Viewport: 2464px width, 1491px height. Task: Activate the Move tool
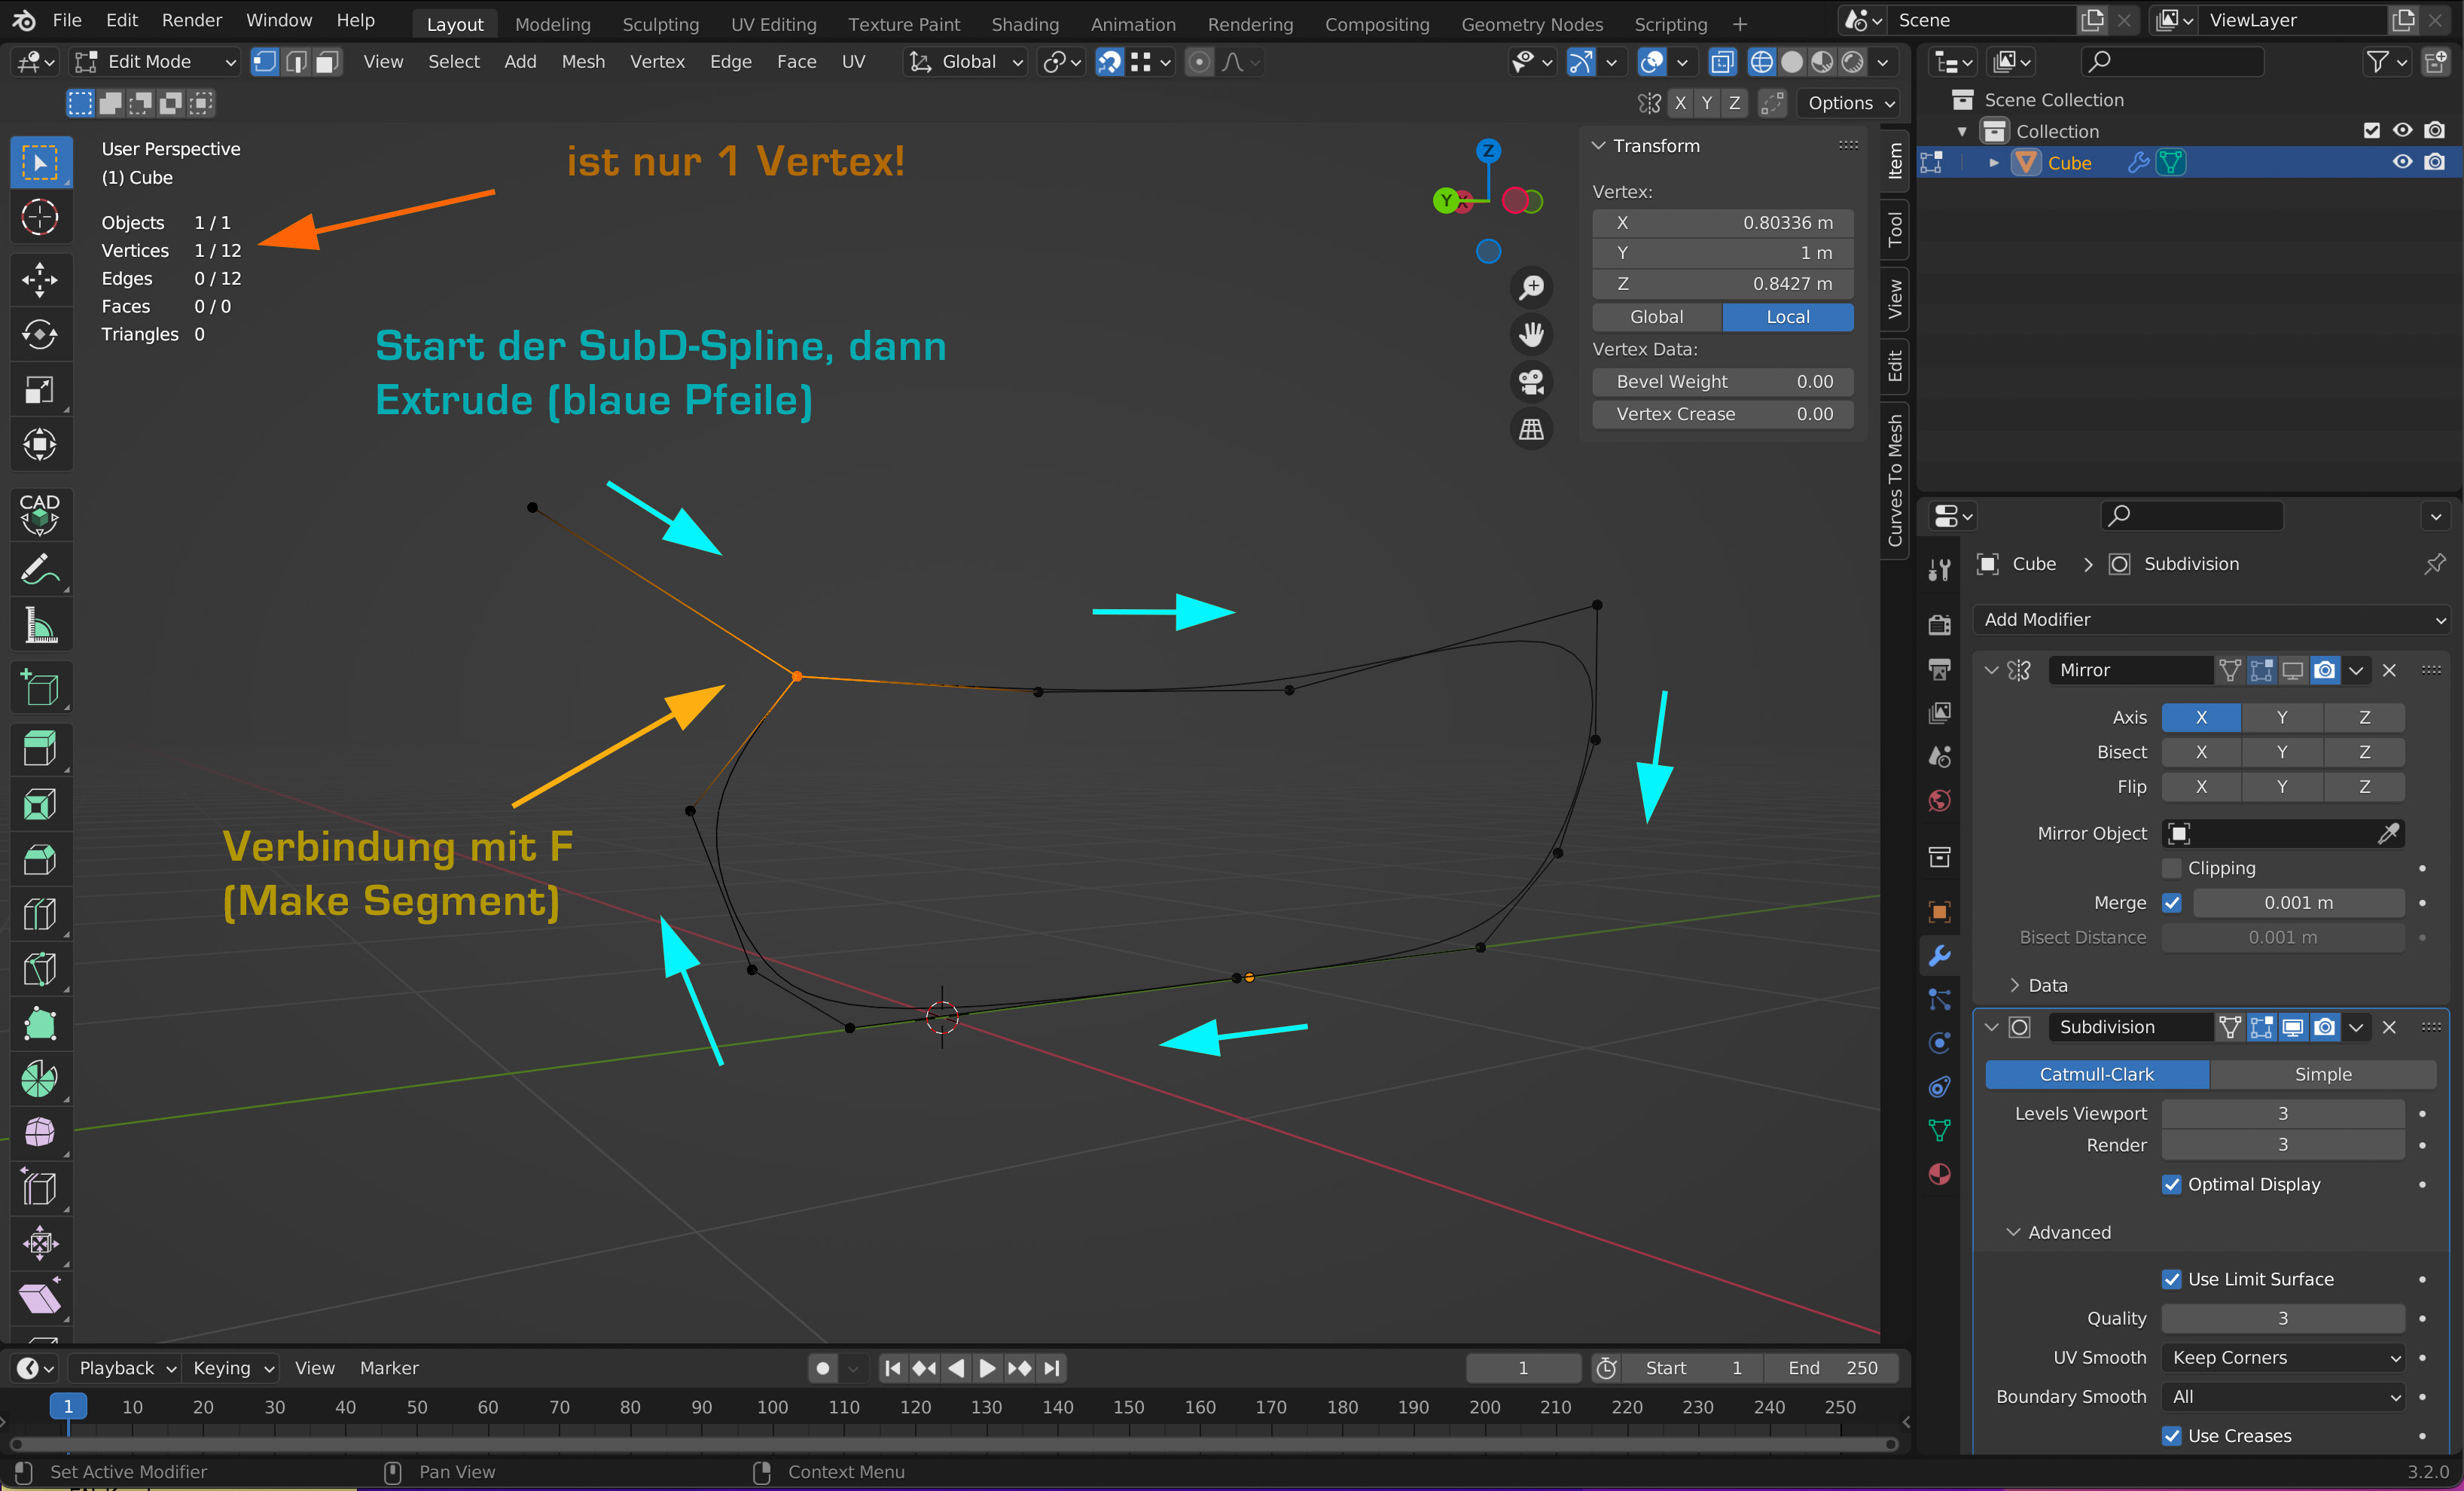(40, 280)
